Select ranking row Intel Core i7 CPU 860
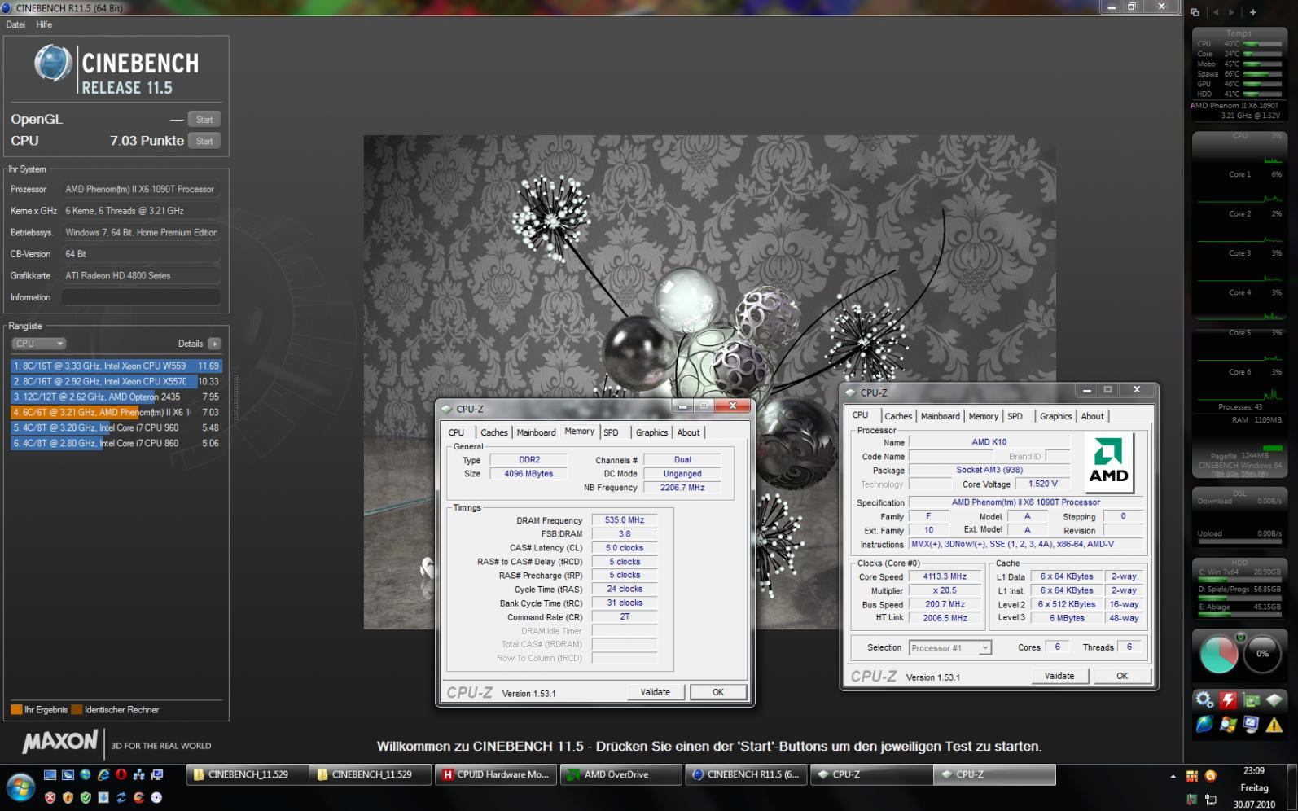The height and width of the screenshot is (811, 1298). 116,443
